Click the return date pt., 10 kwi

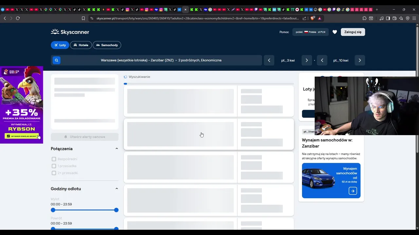point(341,60)
